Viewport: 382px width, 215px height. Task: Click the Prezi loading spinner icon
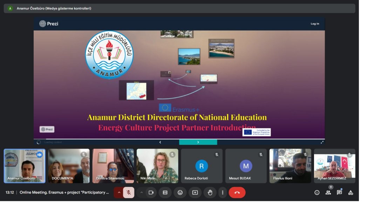pyautogui.click(x=39, y=142)
